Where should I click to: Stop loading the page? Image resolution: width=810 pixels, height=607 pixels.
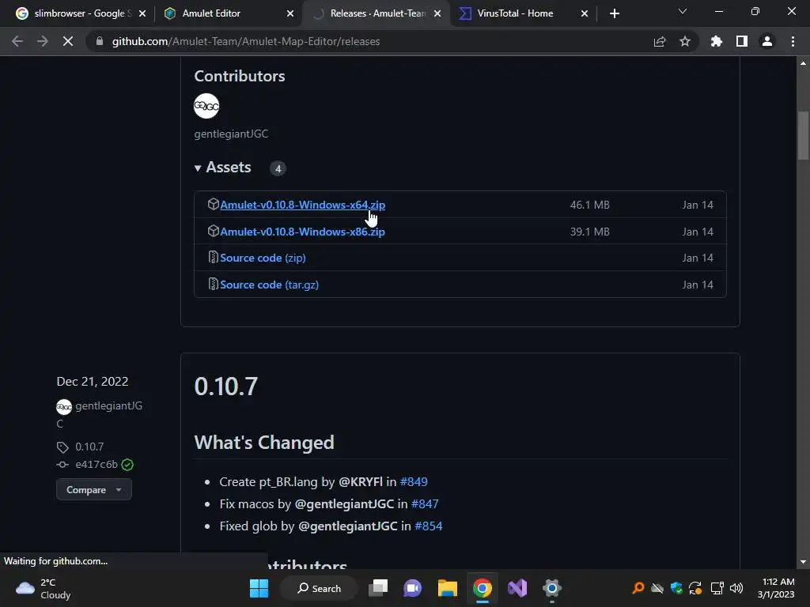(68, 41)
